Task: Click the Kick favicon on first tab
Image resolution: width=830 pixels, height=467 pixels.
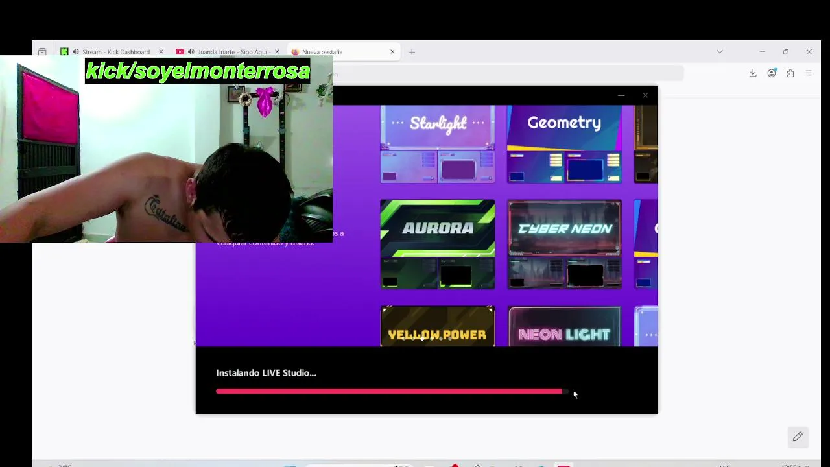Action: [64, 52]
